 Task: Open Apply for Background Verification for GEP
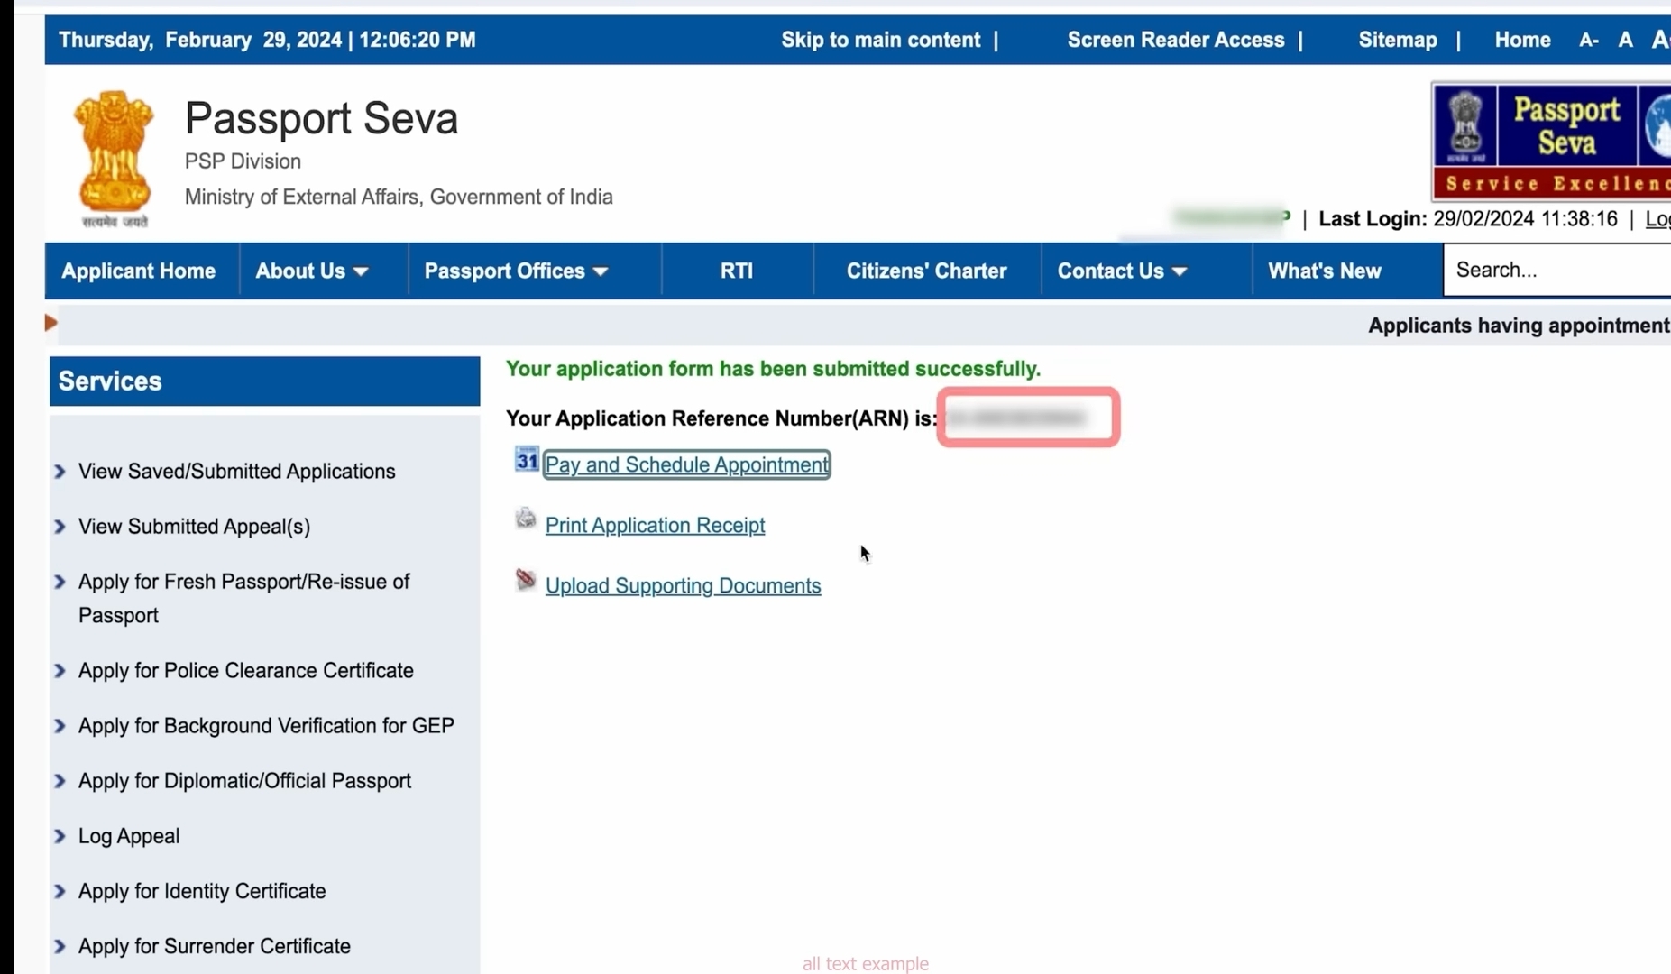(266, 726)
